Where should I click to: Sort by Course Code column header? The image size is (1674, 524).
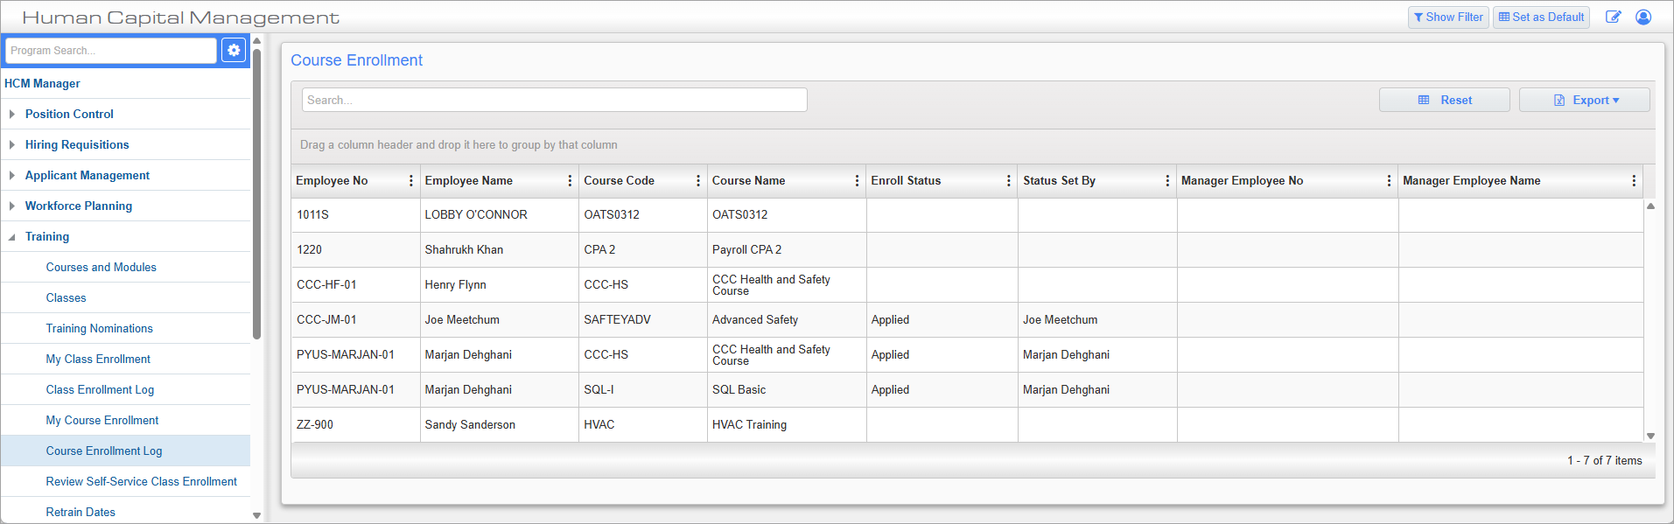point(619,180)
